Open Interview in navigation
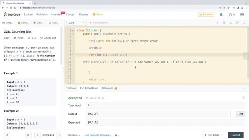Screen dimensions: 249x140 click(57, 14)
